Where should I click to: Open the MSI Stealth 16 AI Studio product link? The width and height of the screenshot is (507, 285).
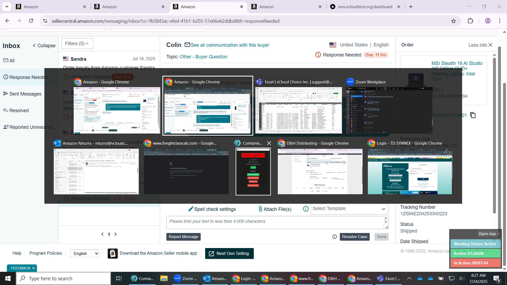pyautogui.click(x=457, y=71)
